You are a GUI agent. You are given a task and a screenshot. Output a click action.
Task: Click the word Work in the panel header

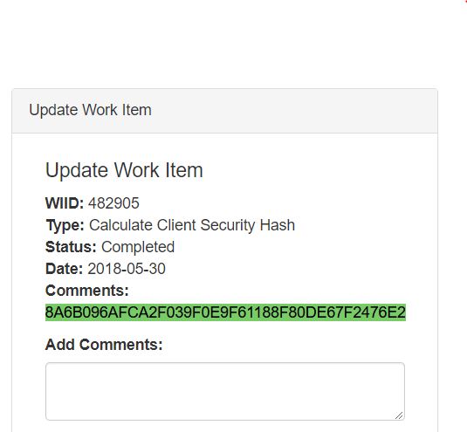[100, 110]
